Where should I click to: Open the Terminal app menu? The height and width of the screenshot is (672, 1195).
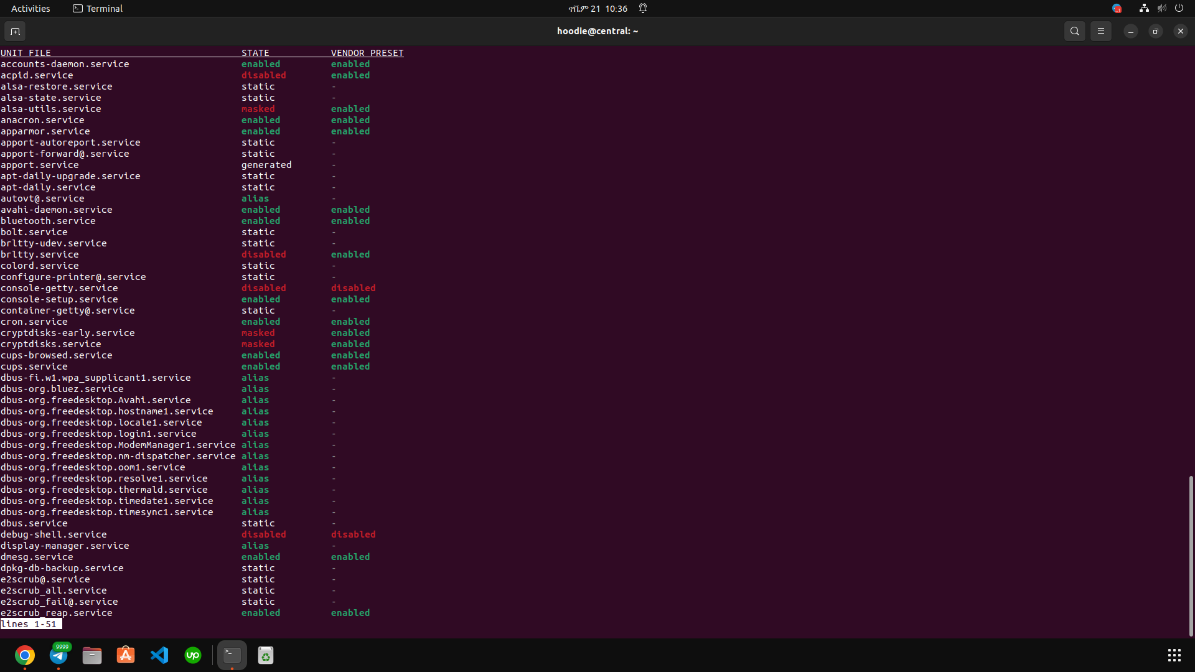(98, 9)
